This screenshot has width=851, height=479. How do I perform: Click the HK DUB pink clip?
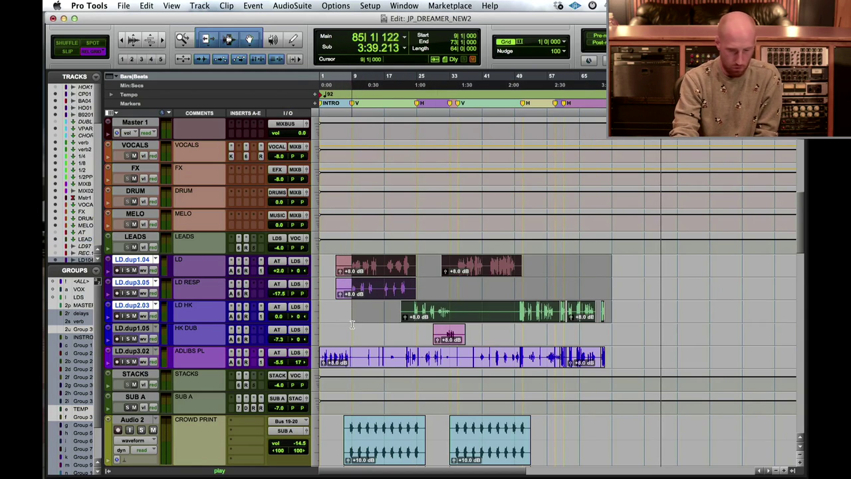tap(449, 334)
